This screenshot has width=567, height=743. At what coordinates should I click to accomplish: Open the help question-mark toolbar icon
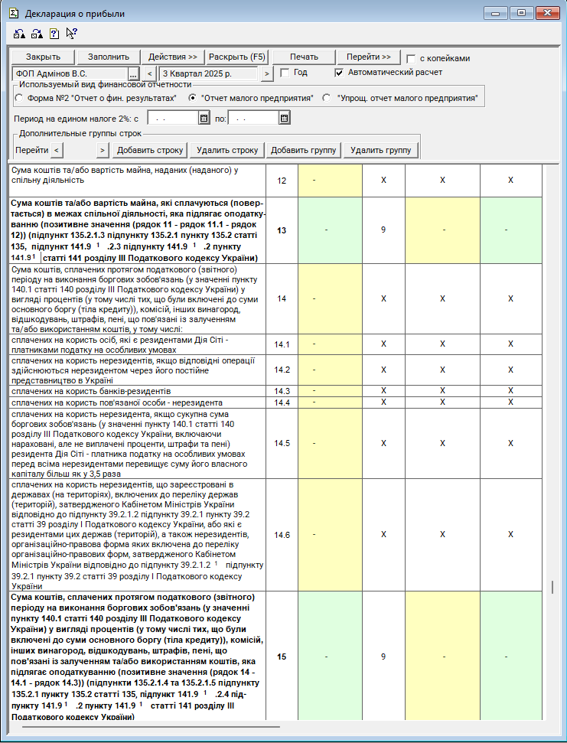tap(54, 34)
